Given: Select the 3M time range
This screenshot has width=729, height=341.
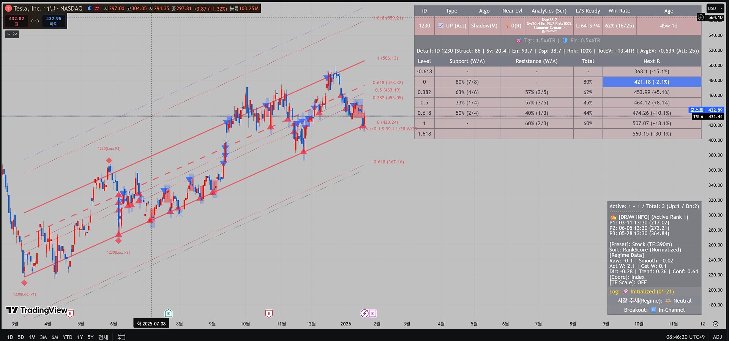Looking at the screenshot, I should 44,337.
